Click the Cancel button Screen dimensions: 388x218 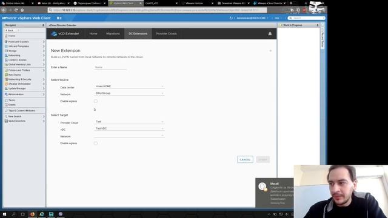(245, 159)
